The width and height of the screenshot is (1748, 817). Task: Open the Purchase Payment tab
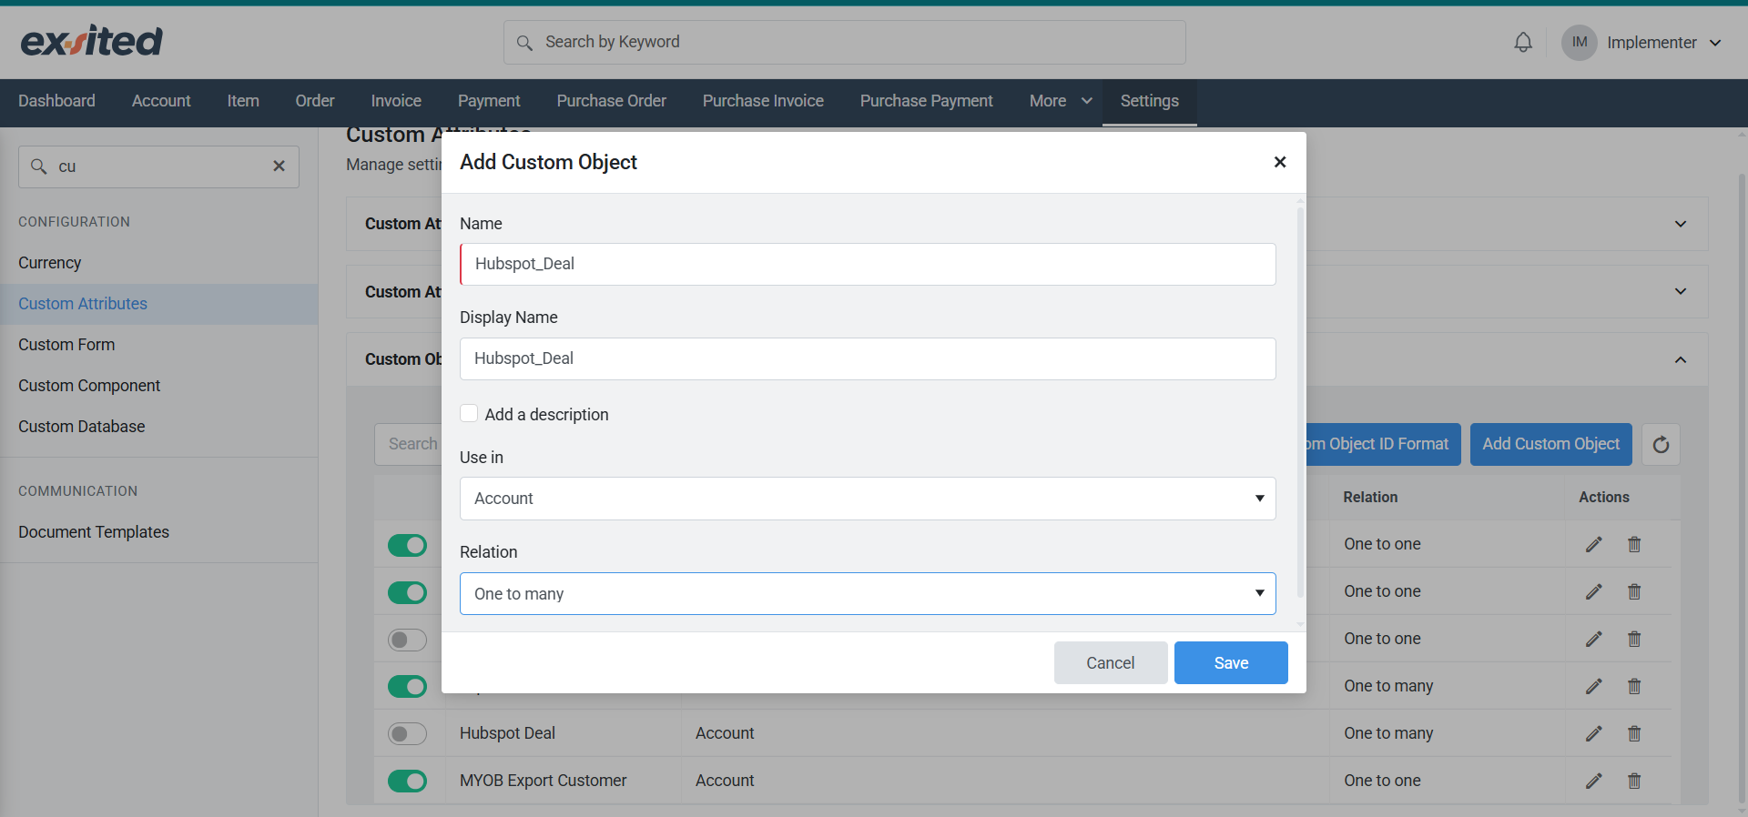pos(926,101)
